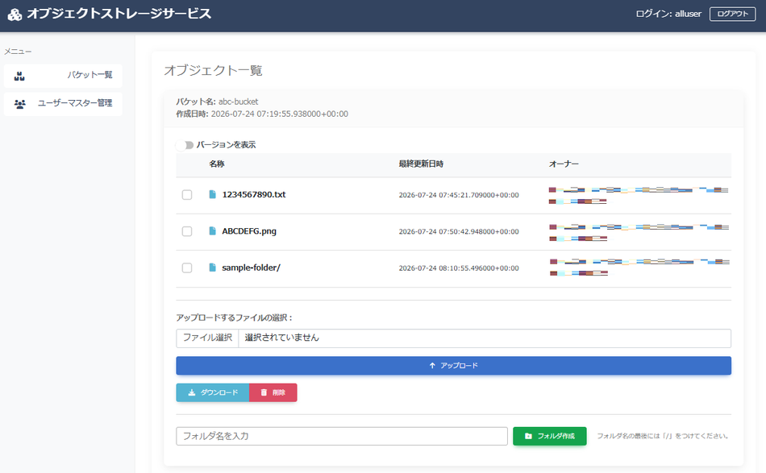Click the icon beside sample-folder/

pyautogui.click(x=213, y=268)
